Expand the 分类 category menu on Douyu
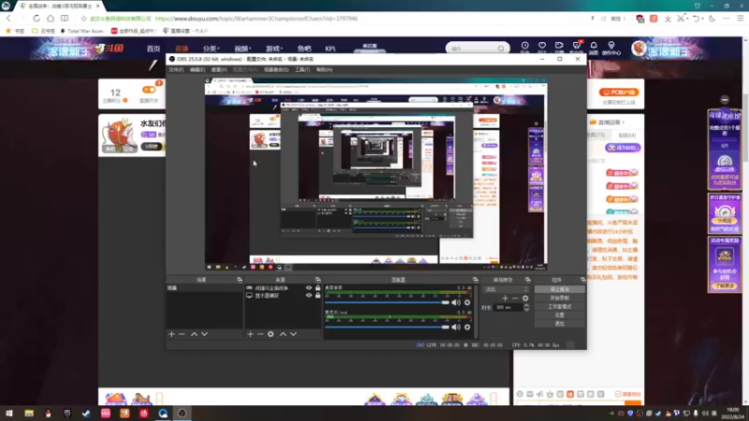 pyautogui.click(x=211, y=49)
